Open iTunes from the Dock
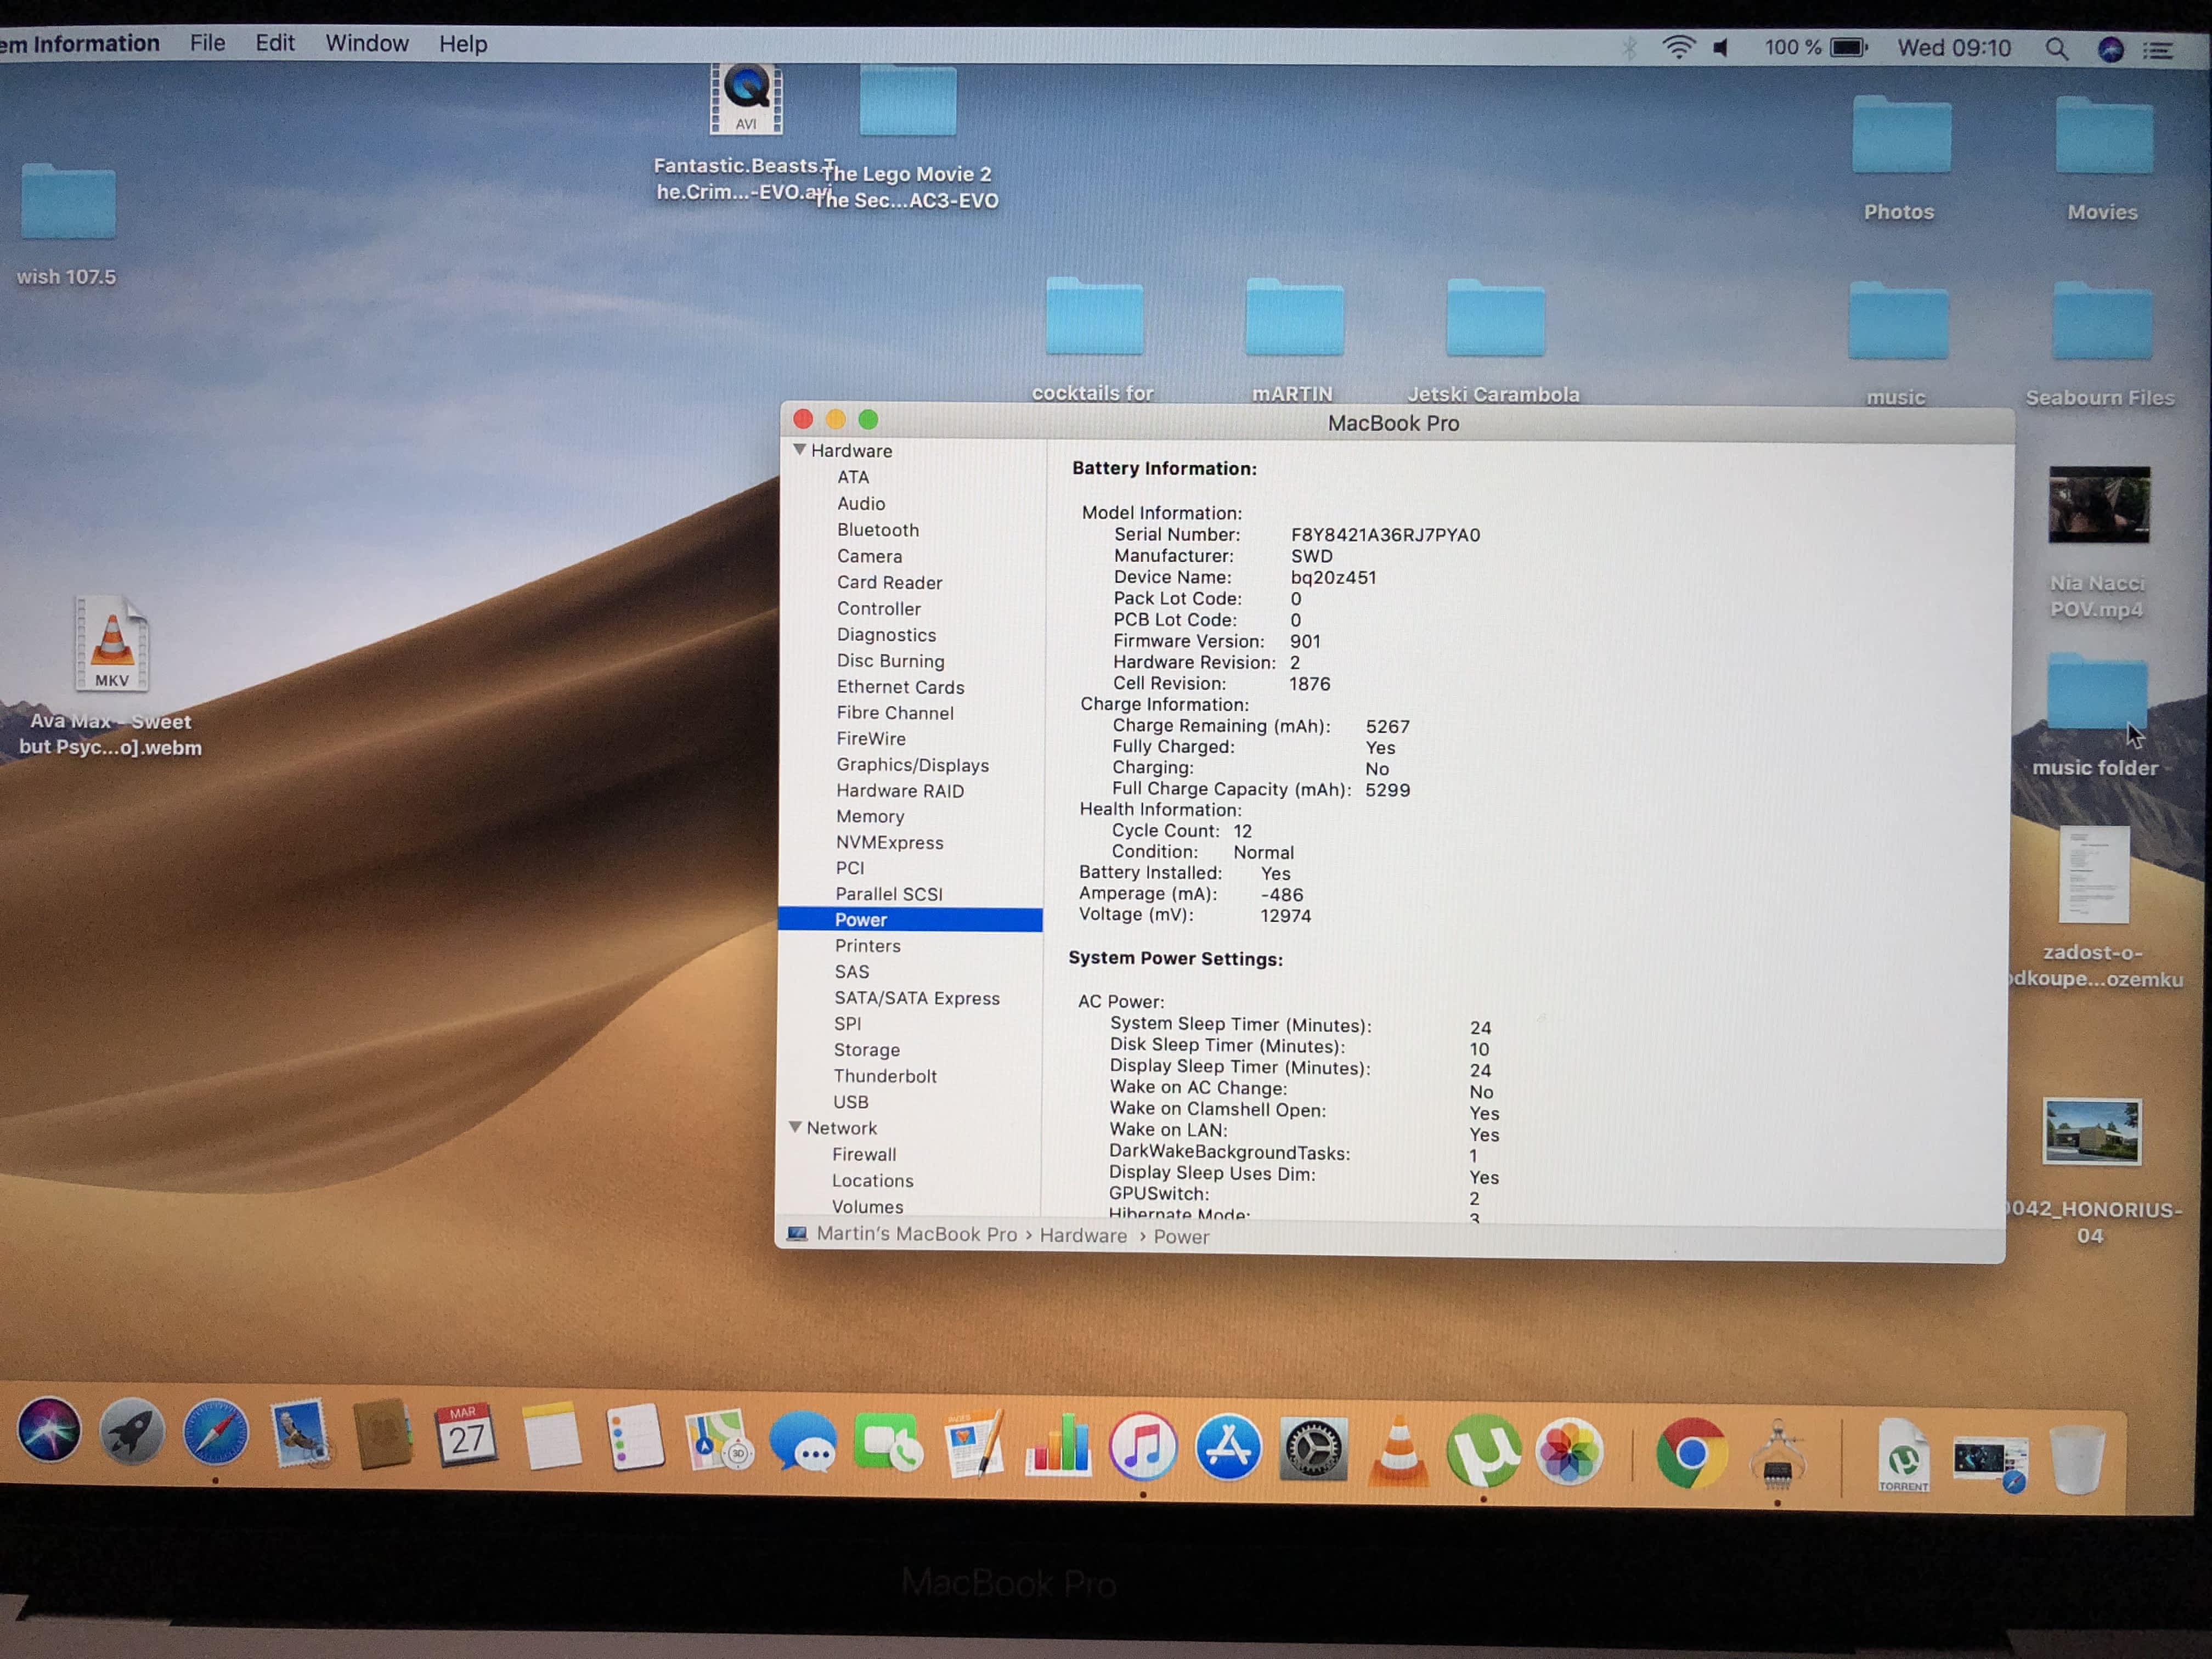The width and height of the screenshot is (2212, 1659). [x=1143, y=1447]
